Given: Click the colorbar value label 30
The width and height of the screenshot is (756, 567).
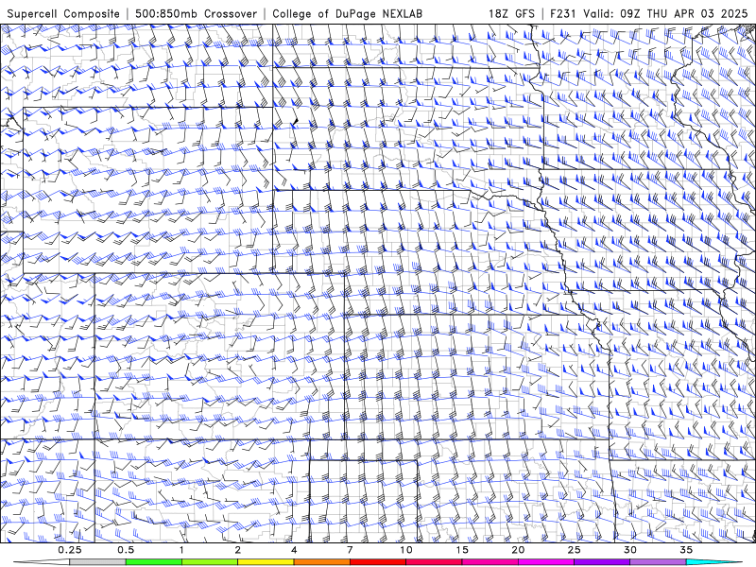Looking at the screenshot, I should click(x=630, y=550).
